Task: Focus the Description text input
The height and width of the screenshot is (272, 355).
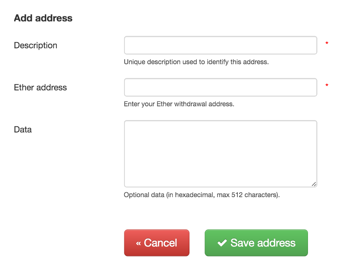Action: pos(220,45)
